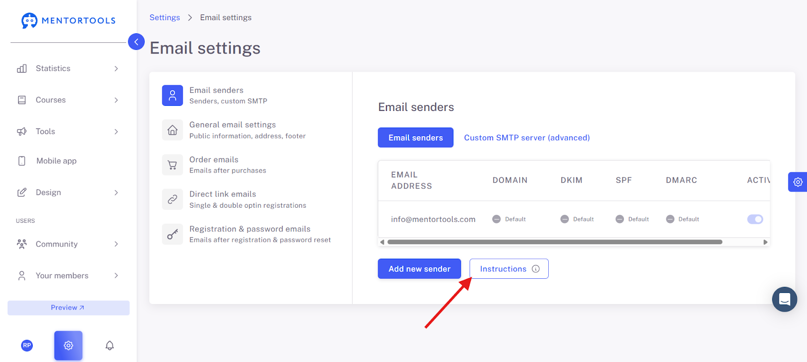Open notifications bell icon
Screen dimensions: 807x362
click(x=109, y=345)
